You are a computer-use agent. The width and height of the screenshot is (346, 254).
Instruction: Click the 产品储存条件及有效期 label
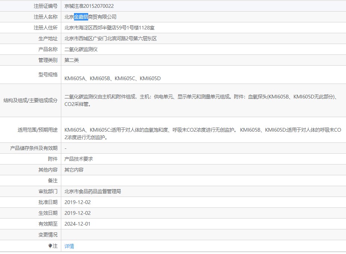pos(34,148)
